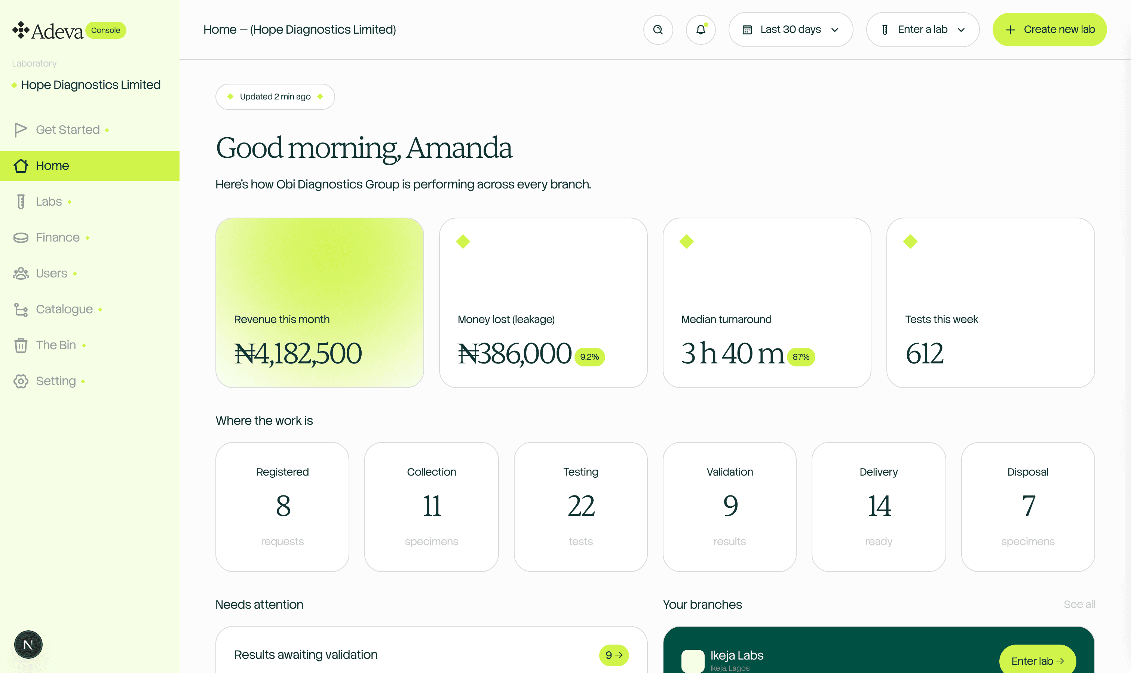Image resolution: width=1131 pixels, height=673 pixels.
Task: Click See all branches link
Action: [1079, 604]
